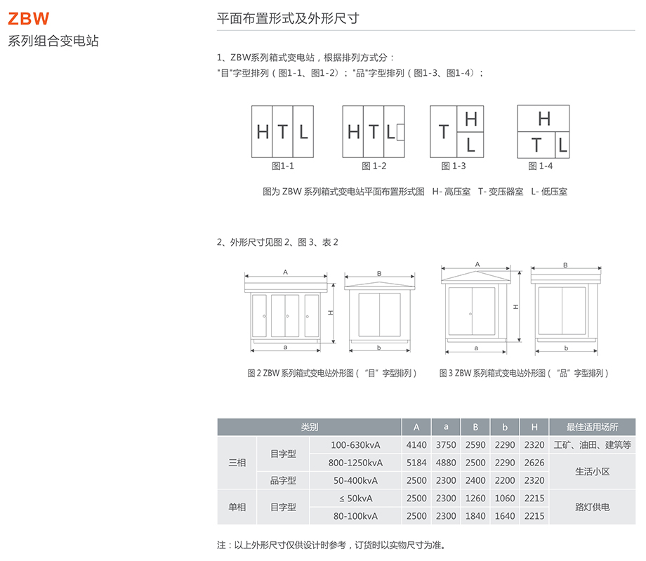Select the 路灯供电 application cell
646x561 pixels.
coord(592,507)
